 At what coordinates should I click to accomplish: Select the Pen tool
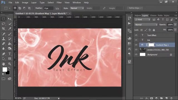(4, 54)
